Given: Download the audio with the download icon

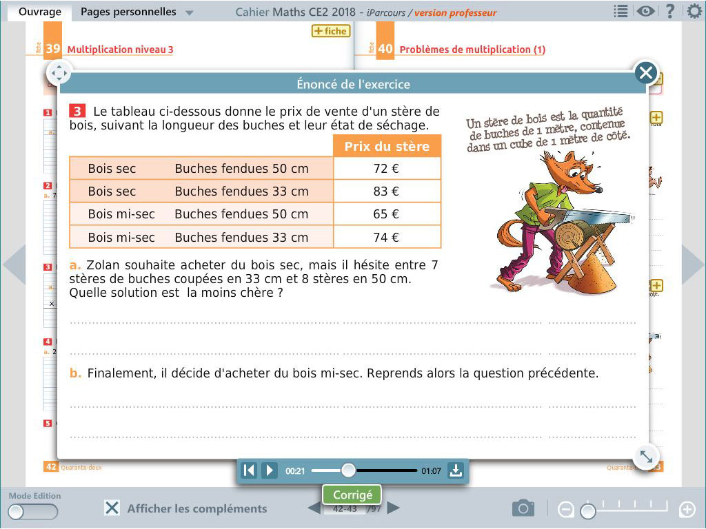Looking at the screenshot, I should [455, 470].
